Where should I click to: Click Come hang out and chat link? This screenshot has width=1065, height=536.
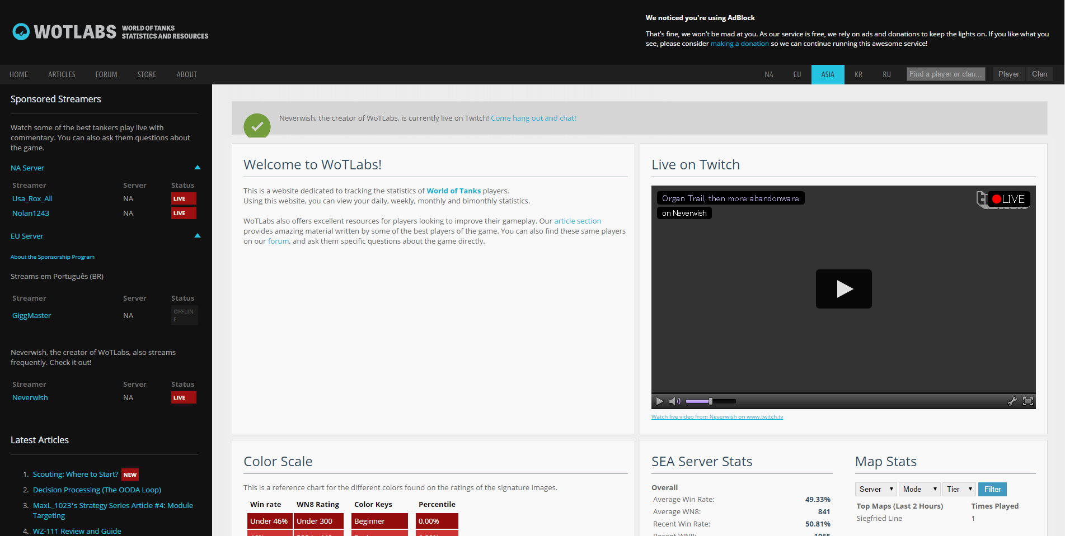533,118
